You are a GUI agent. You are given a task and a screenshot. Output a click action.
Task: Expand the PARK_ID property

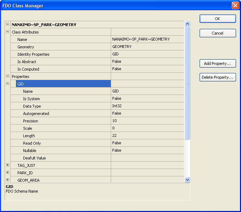[x=7, y=172]
